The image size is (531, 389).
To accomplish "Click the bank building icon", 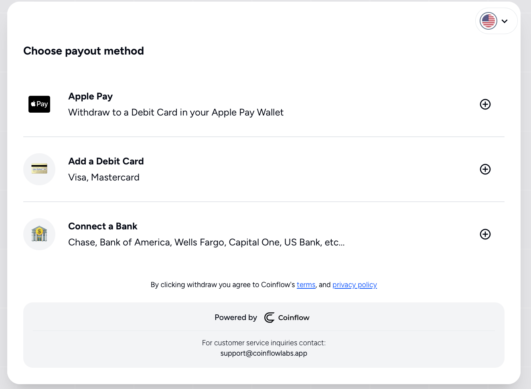I will click(x=39, y=234).
